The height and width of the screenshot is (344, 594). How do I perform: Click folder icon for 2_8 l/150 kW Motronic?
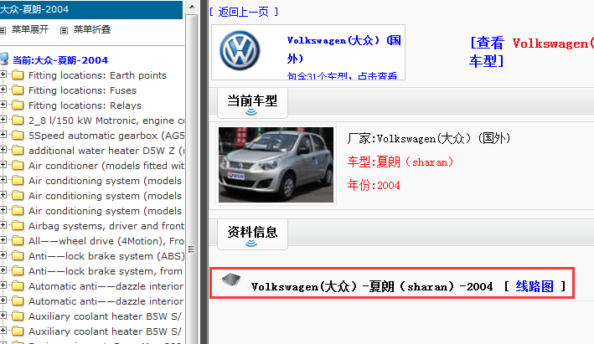coord(18,121)
